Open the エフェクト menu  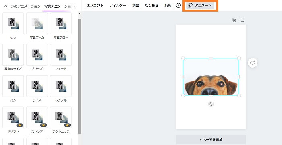tap(95, 5)
